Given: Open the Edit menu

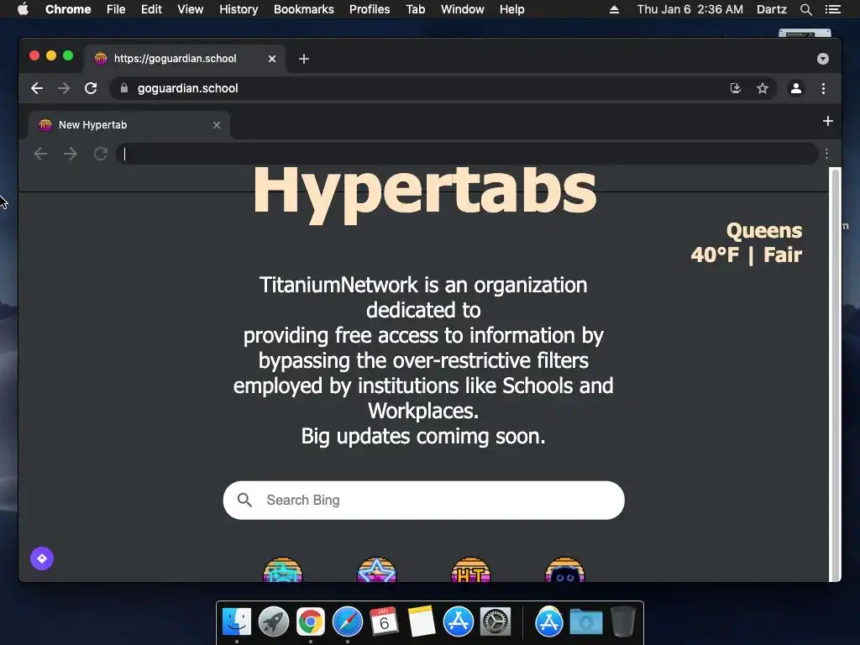Looking at the screenshot, I should [x=151, y=9].
